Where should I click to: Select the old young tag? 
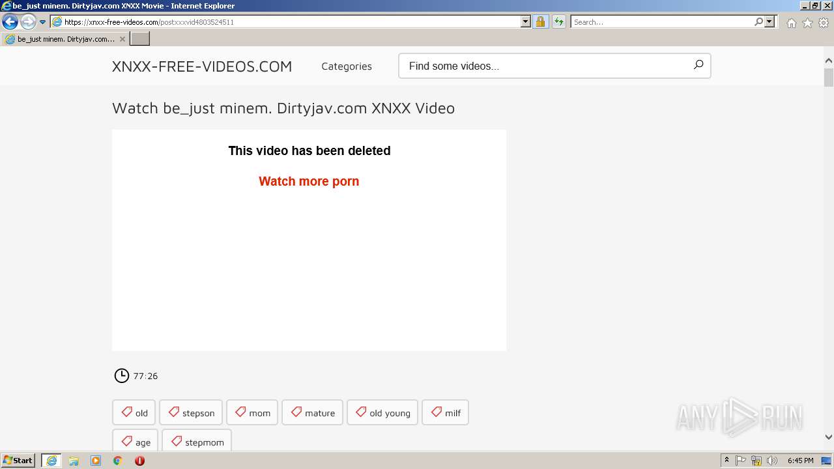point(382,412)
